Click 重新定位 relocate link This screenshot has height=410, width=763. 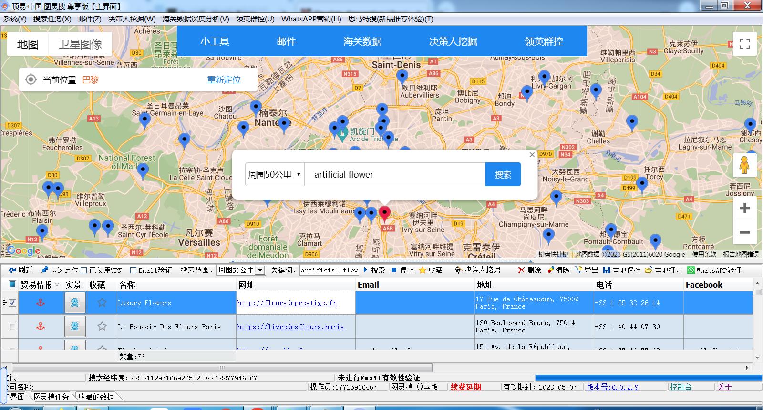coord(224,80)
